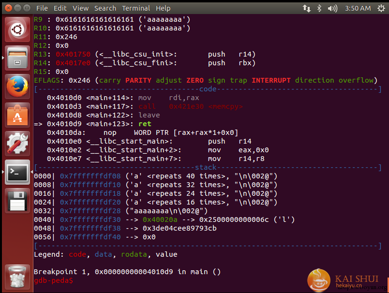Click the current ret instruction
This screenshot has width=389, height=293.
coord(145,124)
